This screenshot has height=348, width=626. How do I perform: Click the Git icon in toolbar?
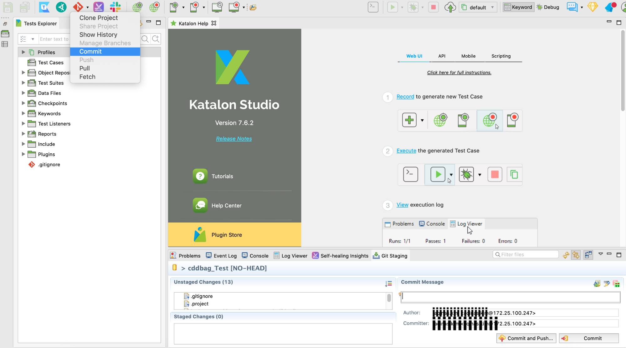click(x=78, y=7)
